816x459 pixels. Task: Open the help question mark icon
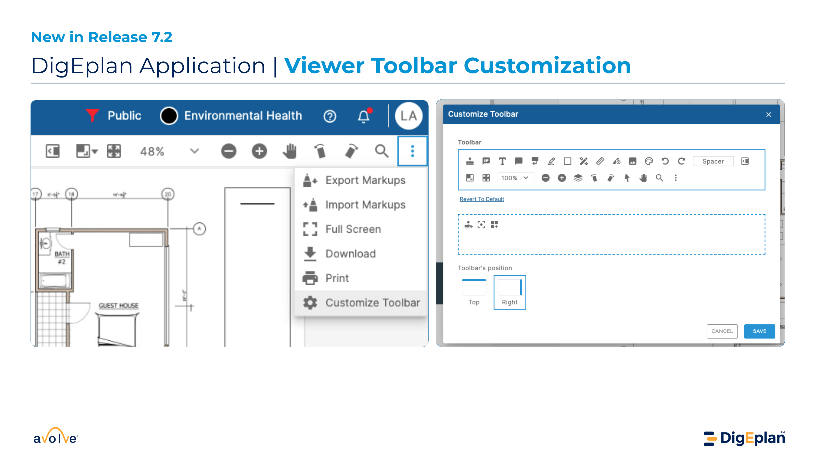click(x=330, y=116)
